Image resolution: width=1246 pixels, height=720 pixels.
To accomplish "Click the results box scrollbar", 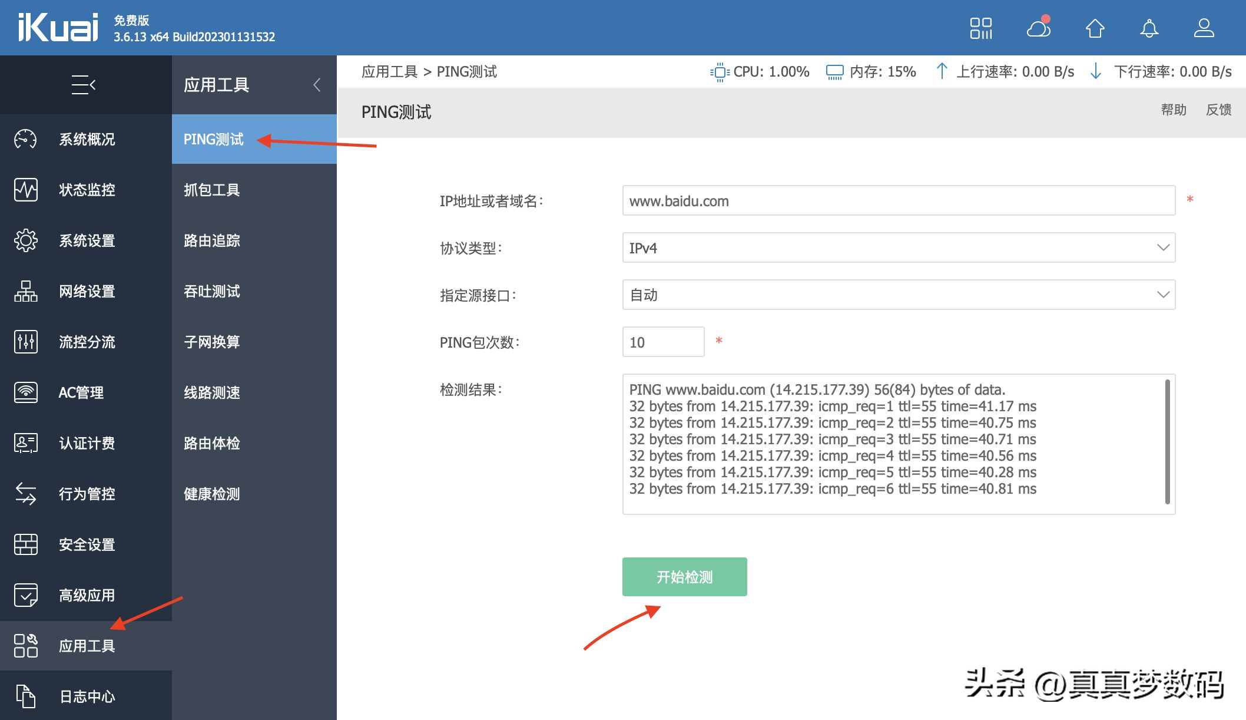I will 1167,442.
